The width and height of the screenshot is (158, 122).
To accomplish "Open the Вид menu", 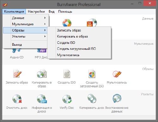I will pyautogui.click(x=52, y=11).
